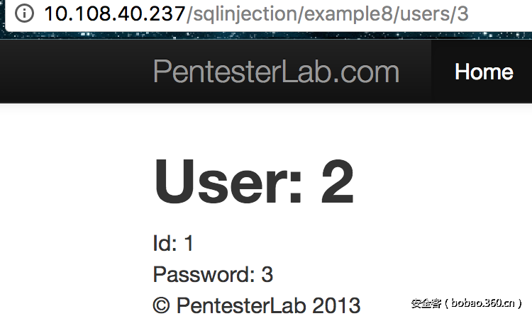Click the number 2 in the heading

point(337,181)
